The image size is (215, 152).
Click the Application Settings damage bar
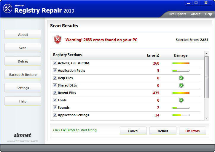tap(181, 115)
